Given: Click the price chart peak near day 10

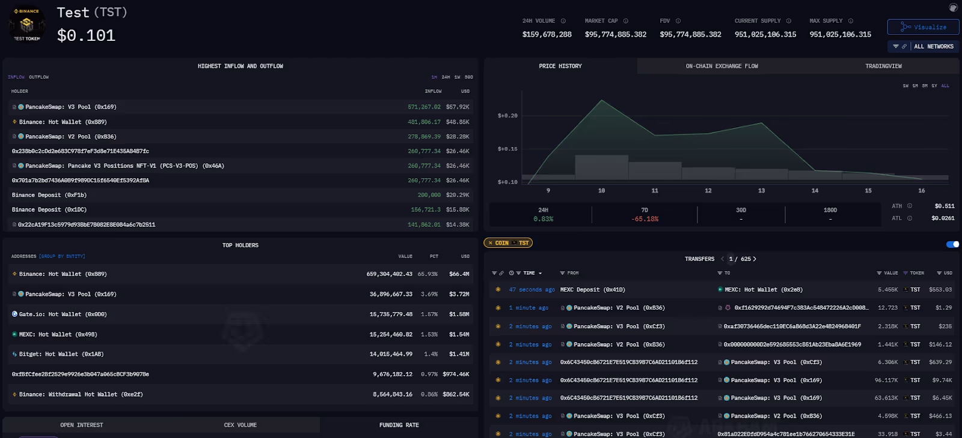Looking at the screenshot, I should pyautogui.click(x=602, y=100).
